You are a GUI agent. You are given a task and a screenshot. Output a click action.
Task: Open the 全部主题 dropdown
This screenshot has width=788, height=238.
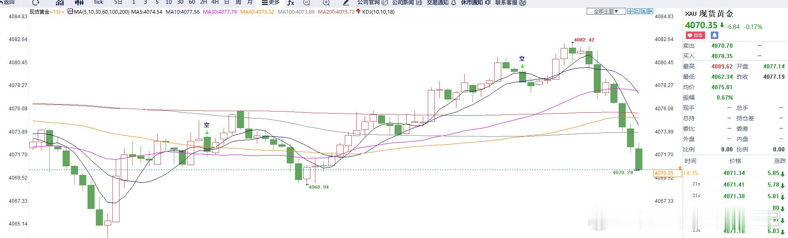click(x=606, y=11)
